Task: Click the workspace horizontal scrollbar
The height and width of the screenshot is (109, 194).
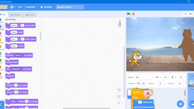Action: pos(86,108)
